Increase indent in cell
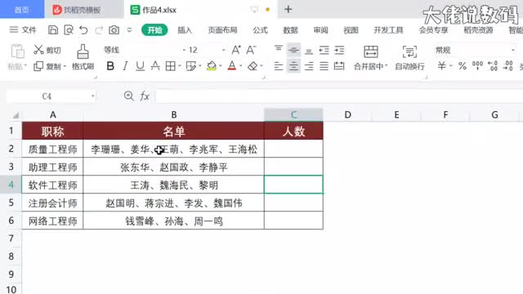 339,51
